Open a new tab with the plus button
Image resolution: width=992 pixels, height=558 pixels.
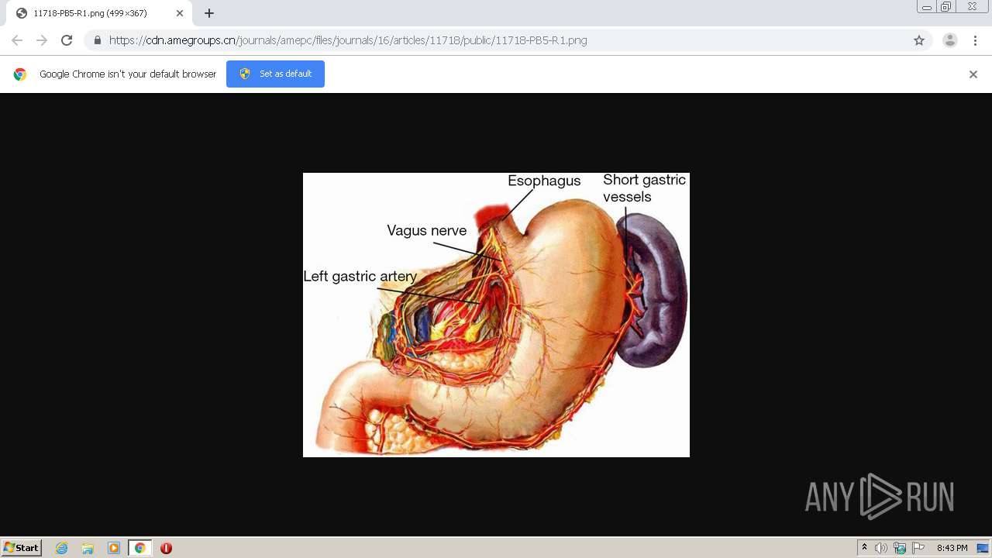point(209,13)
